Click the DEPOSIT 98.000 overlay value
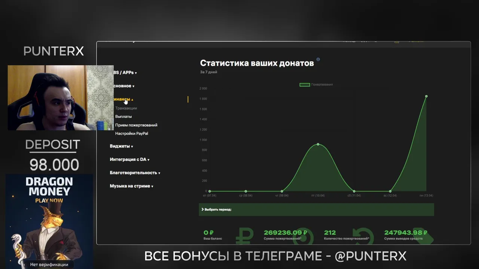This screenshot has height=269, width=479. click(x=54, y=165)
